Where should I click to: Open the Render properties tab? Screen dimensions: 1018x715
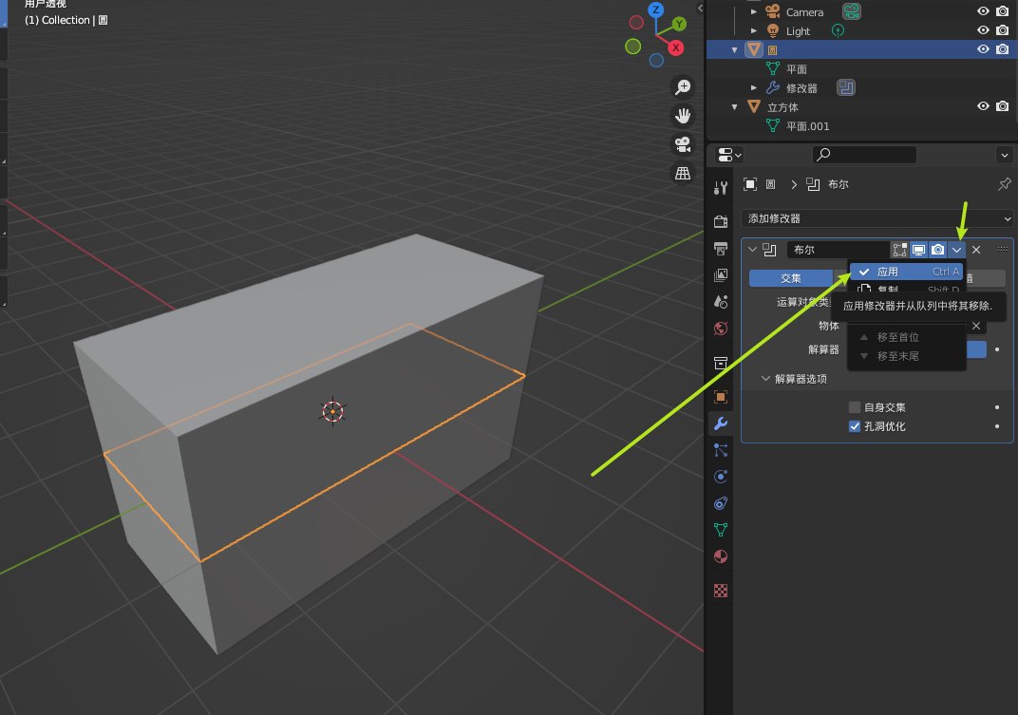tap(721, 221)
